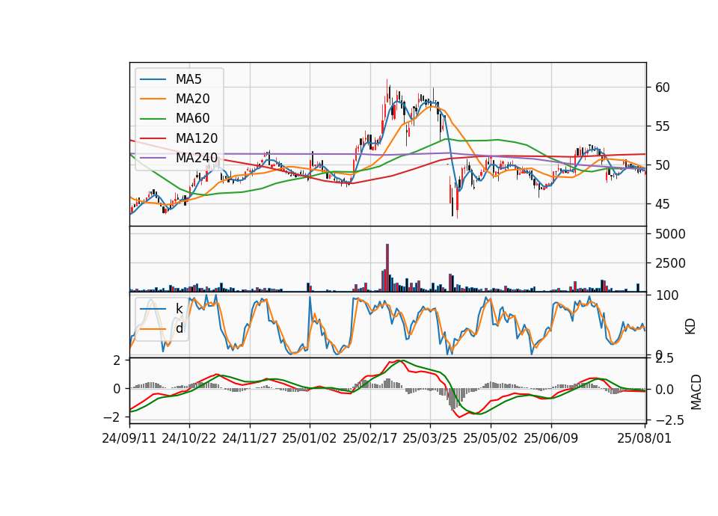
Task: Click the lowest candlestick near 43 in April
Action: click(456, 201)
